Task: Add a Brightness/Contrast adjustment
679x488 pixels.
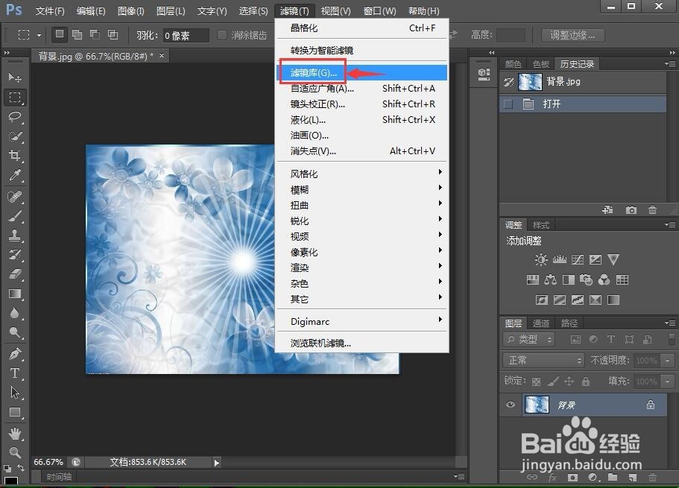Action: (x=541, y=259)
